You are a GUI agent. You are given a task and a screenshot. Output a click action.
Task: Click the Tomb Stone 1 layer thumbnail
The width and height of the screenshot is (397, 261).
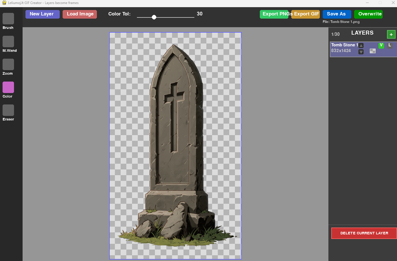(373, 51)
